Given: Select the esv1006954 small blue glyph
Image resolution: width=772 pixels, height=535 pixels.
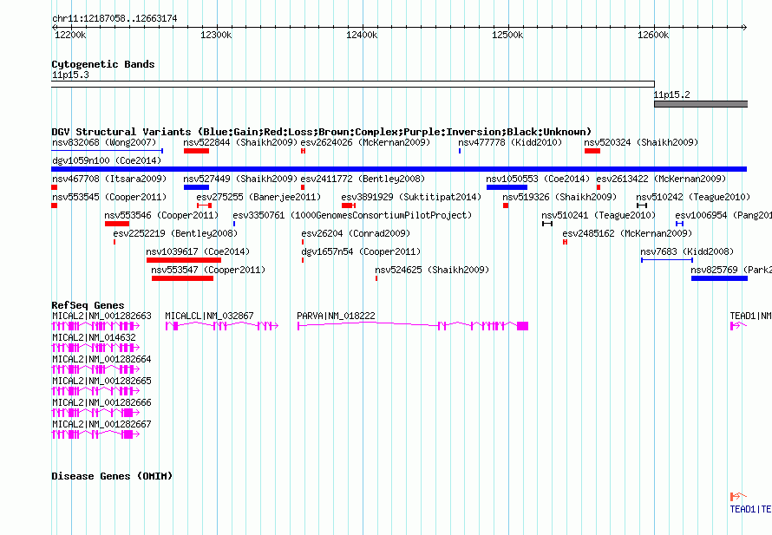Looking at the screenshot, I should [x=679, y=224].
